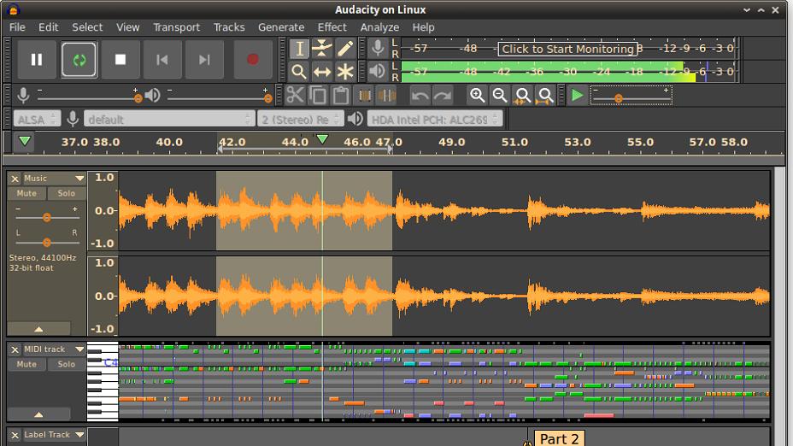Open the Transport menu
The image size is (793, 446).
(177, 27)
